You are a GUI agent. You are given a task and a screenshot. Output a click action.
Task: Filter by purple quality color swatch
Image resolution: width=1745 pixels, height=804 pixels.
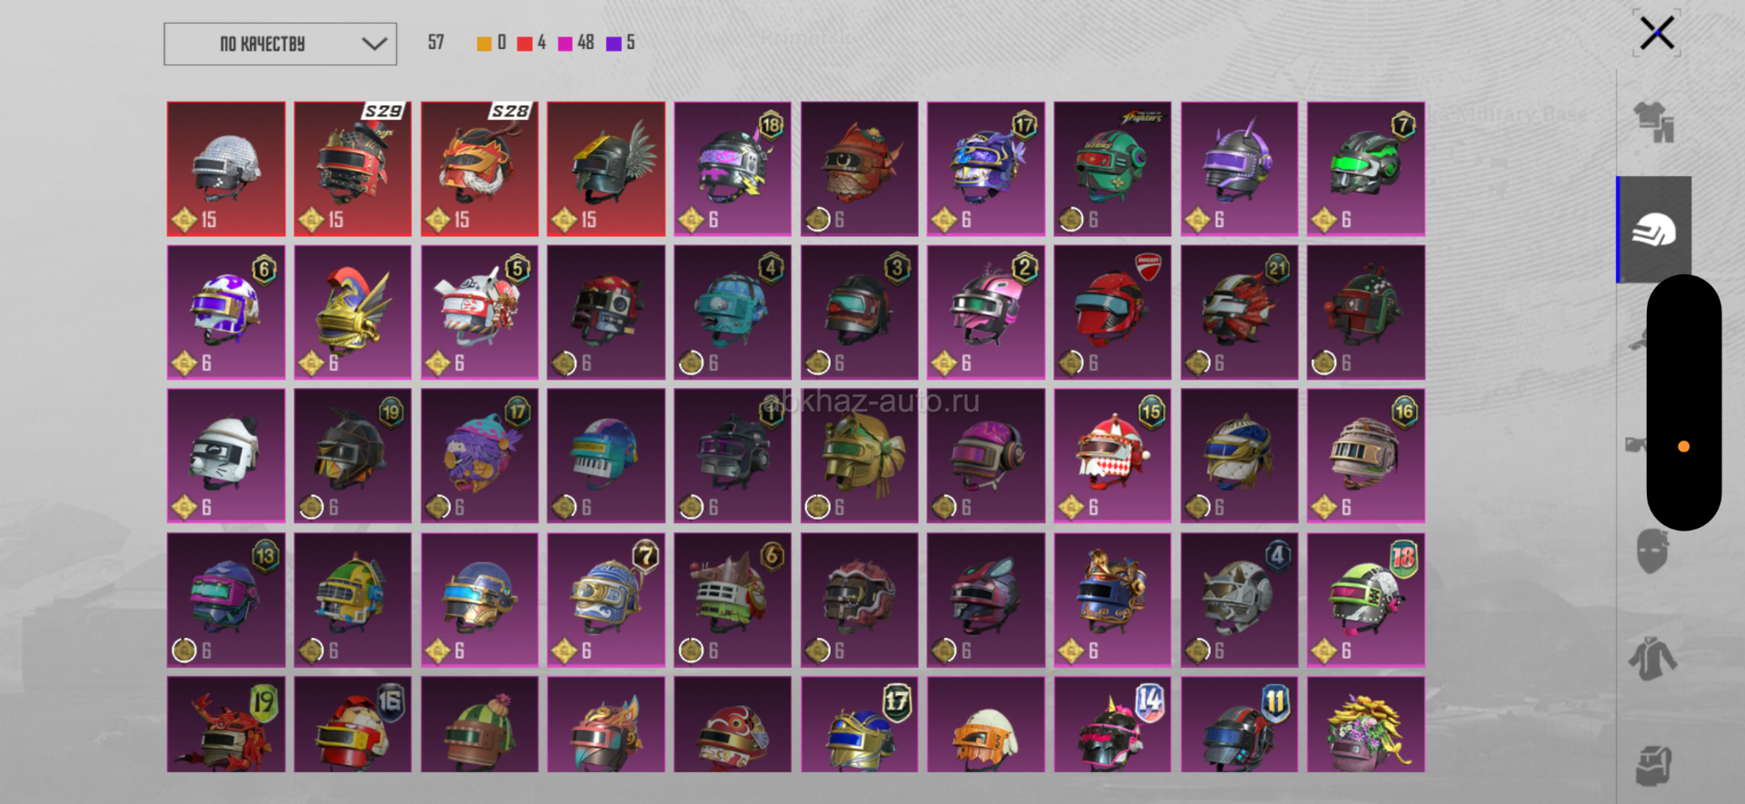(613, 44)
